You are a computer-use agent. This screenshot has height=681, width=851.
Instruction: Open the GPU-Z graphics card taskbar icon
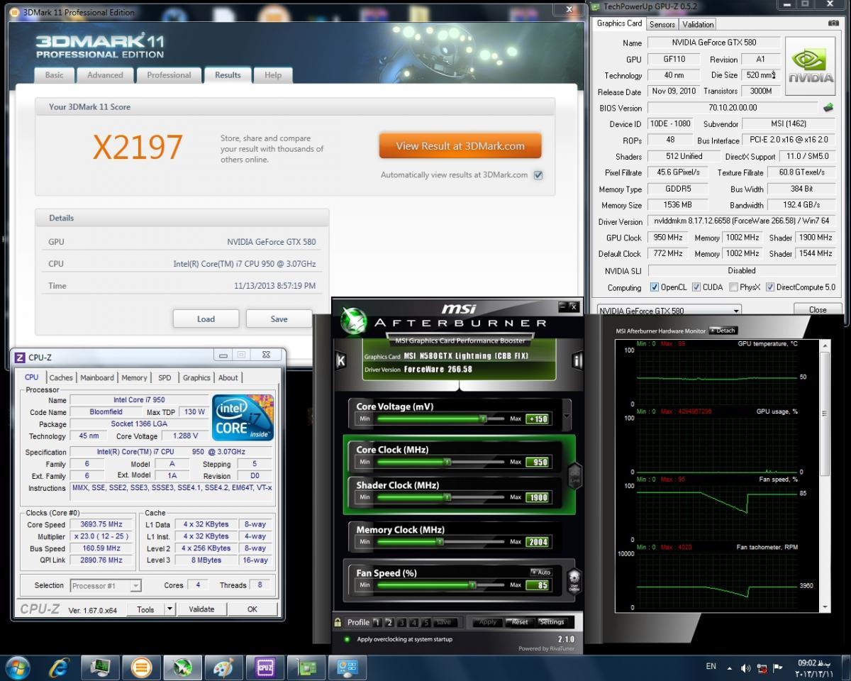pos(306,668)
